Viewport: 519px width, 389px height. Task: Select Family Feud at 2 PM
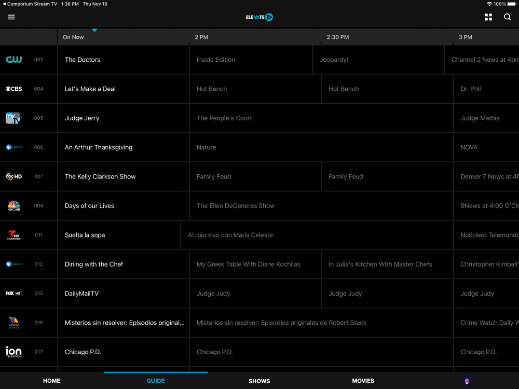255,176
